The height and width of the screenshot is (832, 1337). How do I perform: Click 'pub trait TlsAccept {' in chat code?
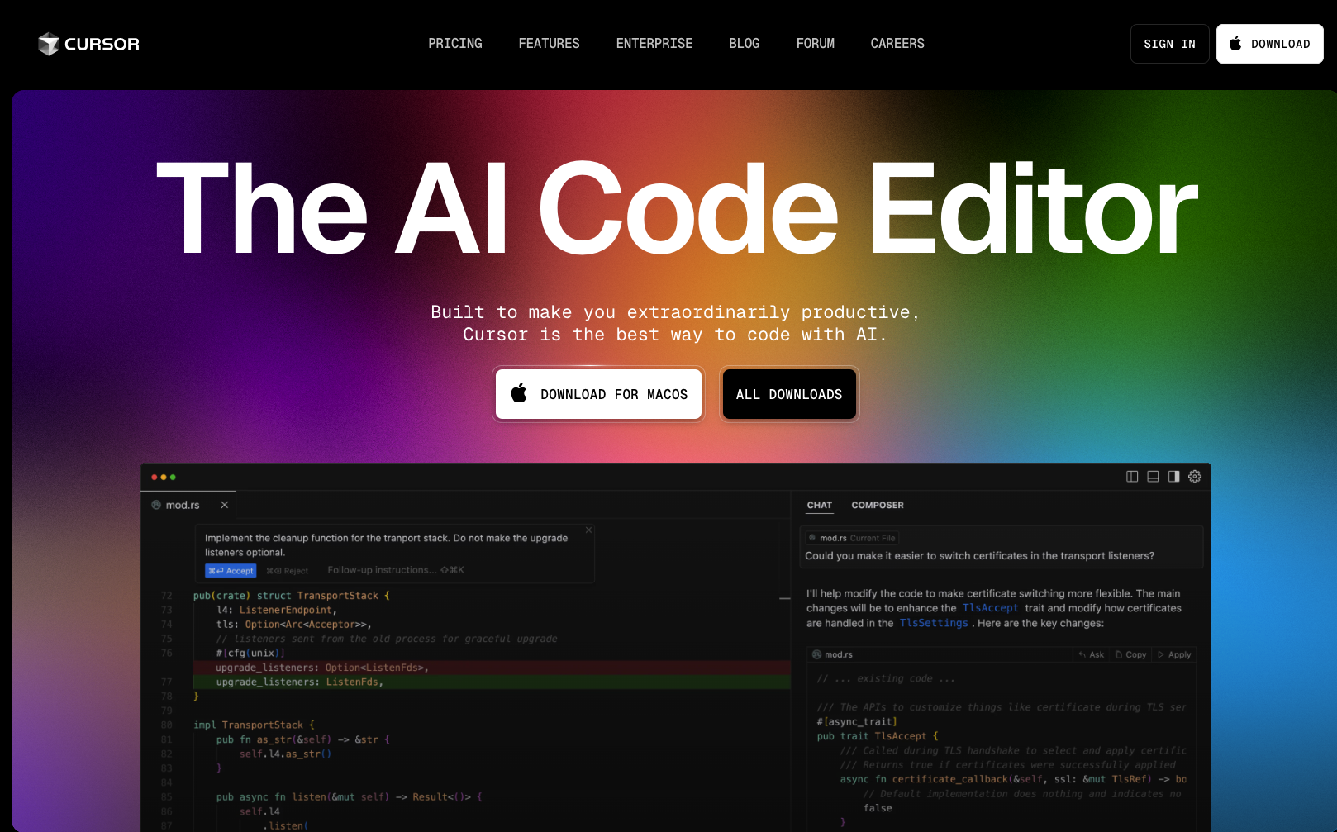[878, 736]
